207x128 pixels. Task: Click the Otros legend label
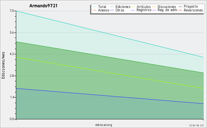pyautogui.click(x=120, y=10)
